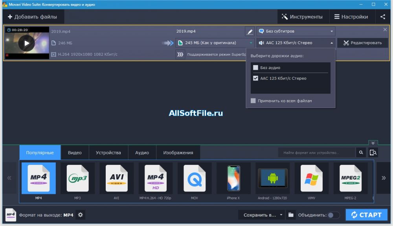This screenshot has width=393, height=226.
Task: Enable 'Применить ко всем файлам' checkbox
Action: click(253, 101)
